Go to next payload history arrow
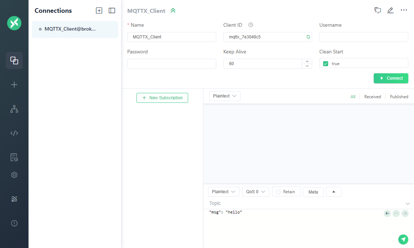 pos(405,213)
